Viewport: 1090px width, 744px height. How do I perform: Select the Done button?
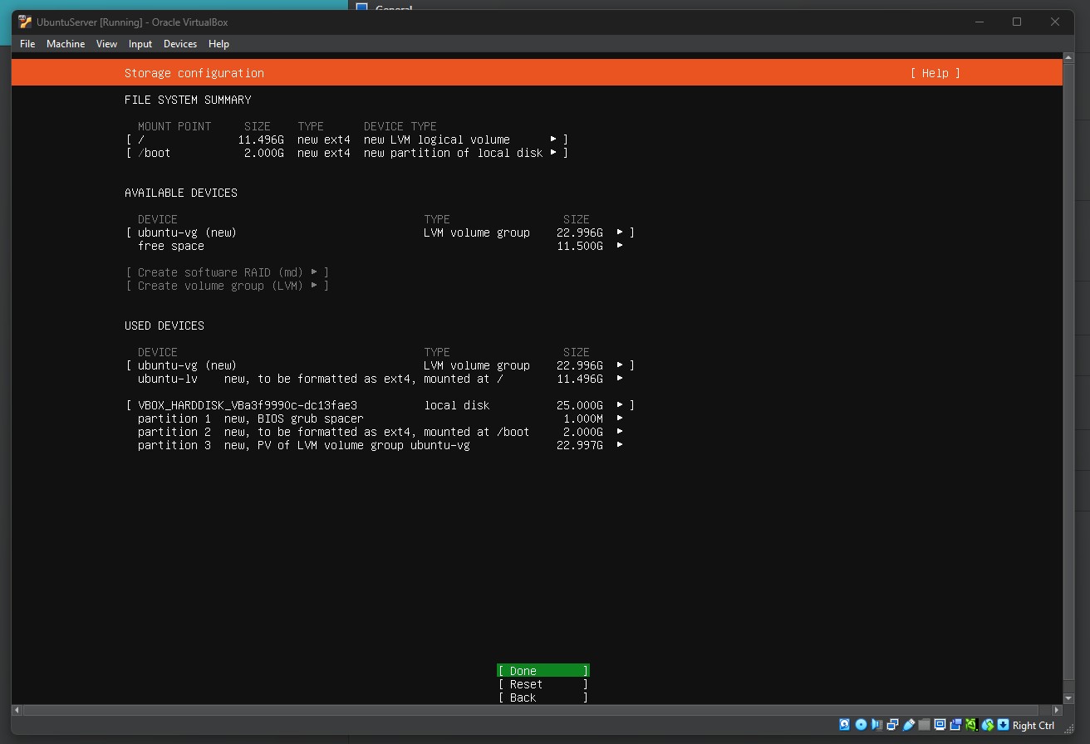point(543,670)
